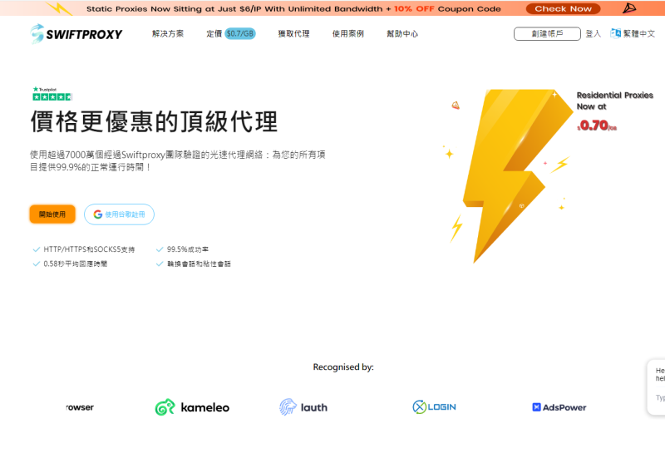The height and width of the screenshot is (453, 665).
Task: Click the Iauth fingerprint logo
Action: [303, 407]
